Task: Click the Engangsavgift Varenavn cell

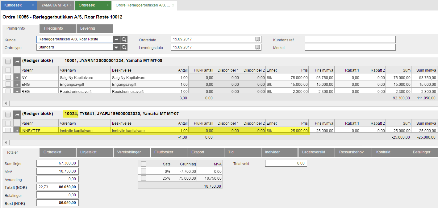Action: point(85,84)
